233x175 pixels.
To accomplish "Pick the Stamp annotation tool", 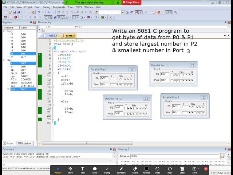I will [x=107, y=169].
